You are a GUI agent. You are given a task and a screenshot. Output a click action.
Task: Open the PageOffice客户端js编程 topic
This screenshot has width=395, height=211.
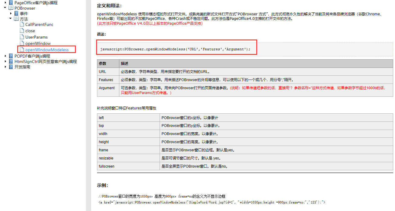tap(36, 3)
